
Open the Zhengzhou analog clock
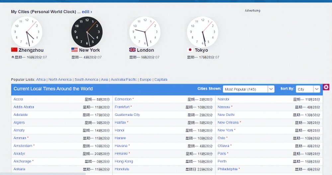pyautogui.click(x=27, y=32)
